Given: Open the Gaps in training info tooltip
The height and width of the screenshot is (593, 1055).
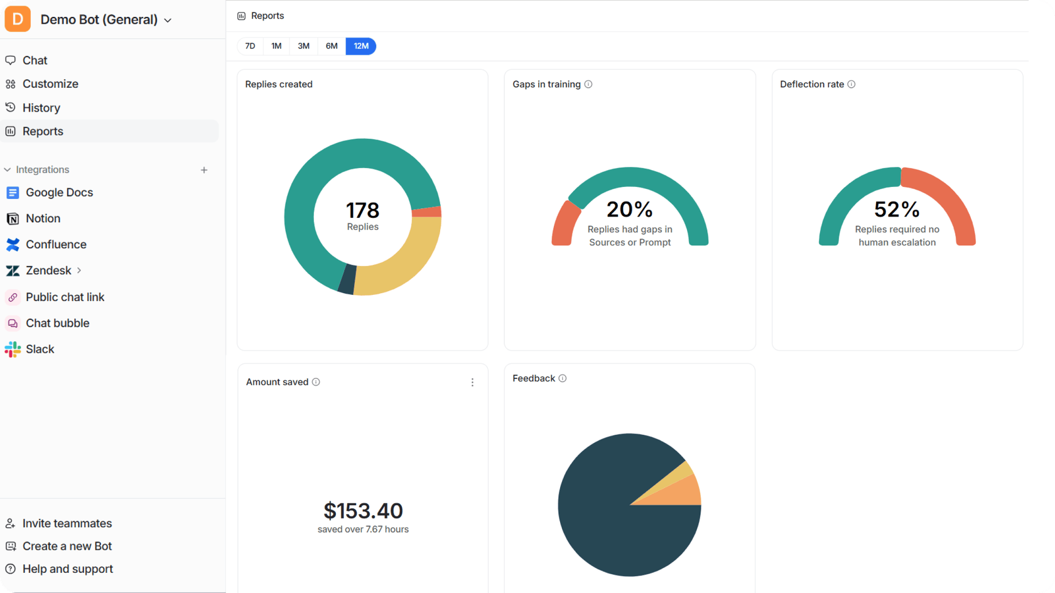Looking at the screenshot, I should point(589,83).
